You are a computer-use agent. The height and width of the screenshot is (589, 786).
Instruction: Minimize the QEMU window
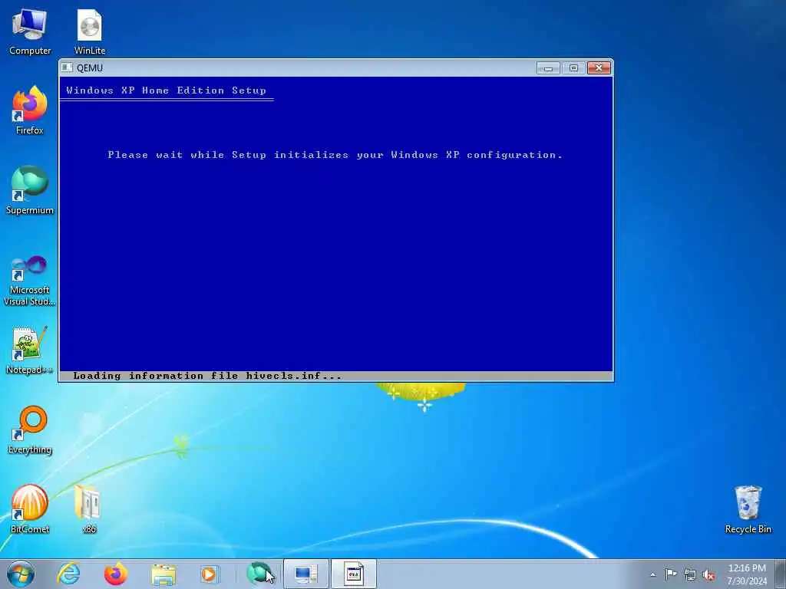pyautogui.click(x=548, y=67)
